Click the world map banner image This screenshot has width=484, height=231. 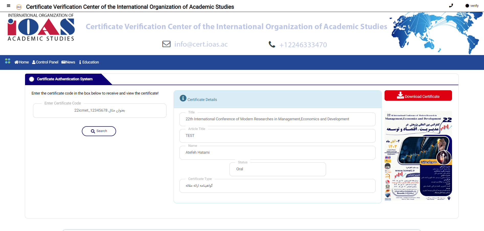pos(436,33)
